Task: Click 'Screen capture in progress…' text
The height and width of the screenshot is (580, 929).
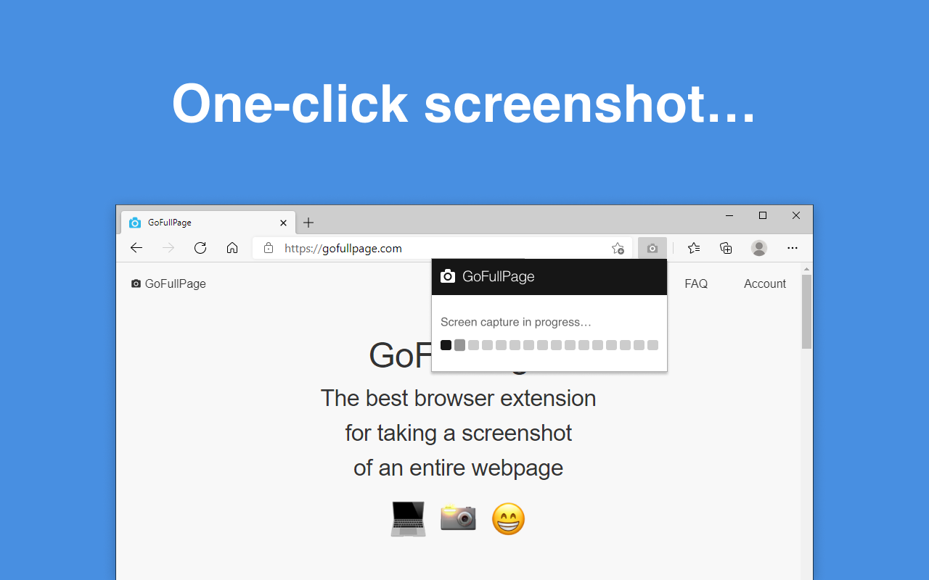Action: tap(516, 322)
